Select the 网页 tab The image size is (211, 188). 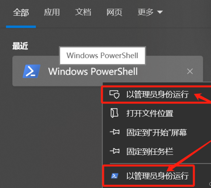[114, 12]
